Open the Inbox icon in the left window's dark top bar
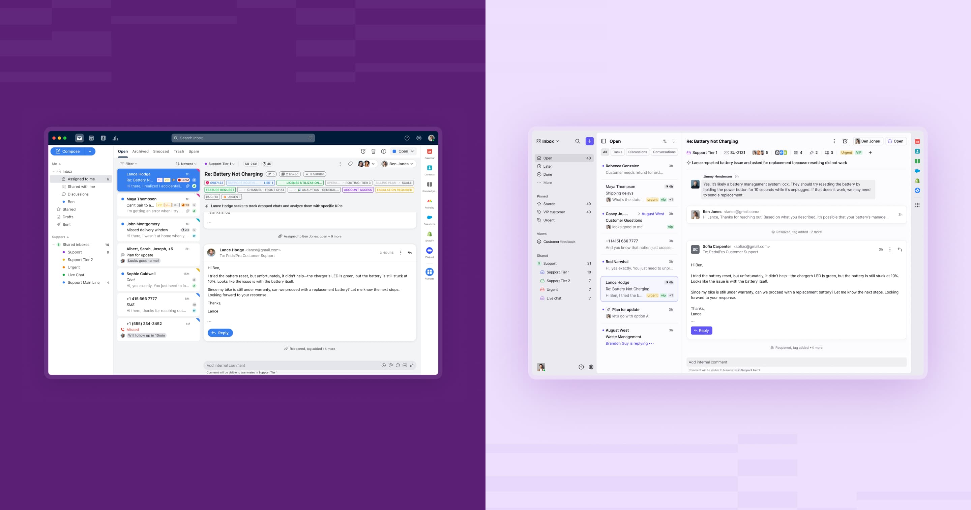 coord(79,138)
